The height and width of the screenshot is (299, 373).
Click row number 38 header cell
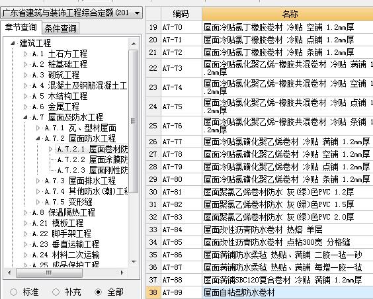(x=153, y=292)
